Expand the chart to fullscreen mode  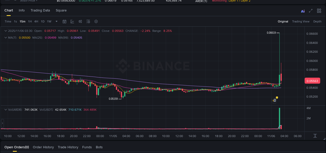pyautogui.click(x=311, y=11)
